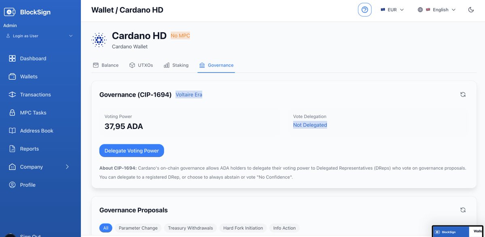
Task: Refresh the Governance Proposals list
Action: point(463,210)
